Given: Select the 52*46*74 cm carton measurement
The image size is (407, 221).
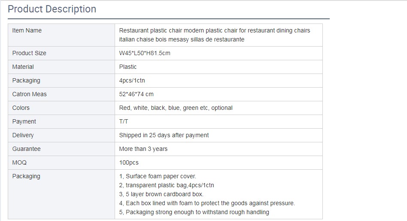Looking at the screenshot, I should point(136,94).
